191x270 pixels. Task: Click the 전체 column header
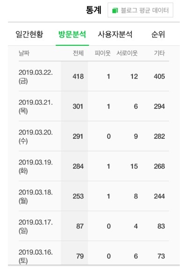[78, 53]
